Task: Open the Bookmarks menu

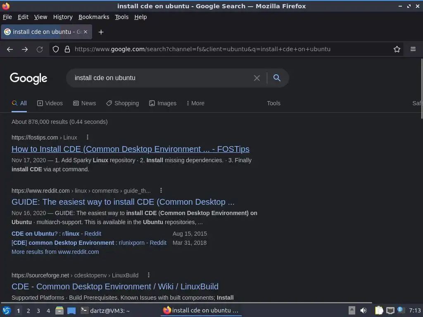Action: pyautogui.click(x=94, y=17)
